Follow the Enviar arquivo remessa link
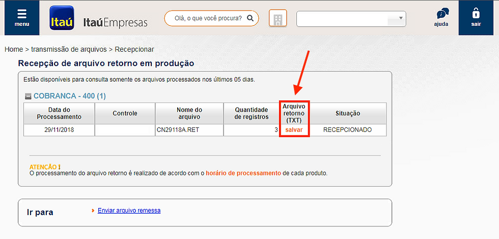Image resolution: width=499 pixels, height=239 pixels. point(129,211)
